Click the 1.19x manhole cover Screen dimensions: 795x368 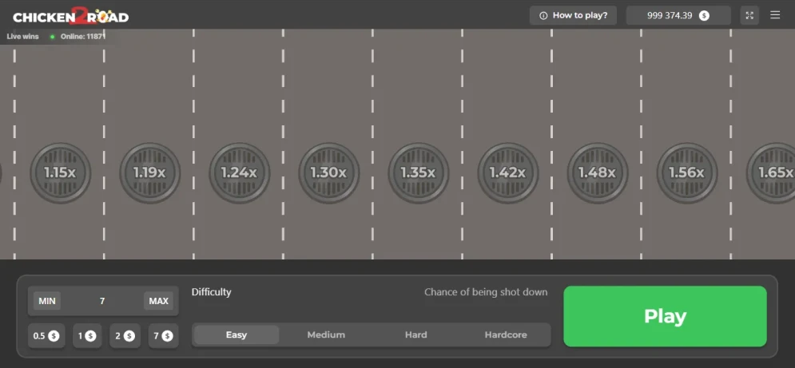(x=149, y=173)
